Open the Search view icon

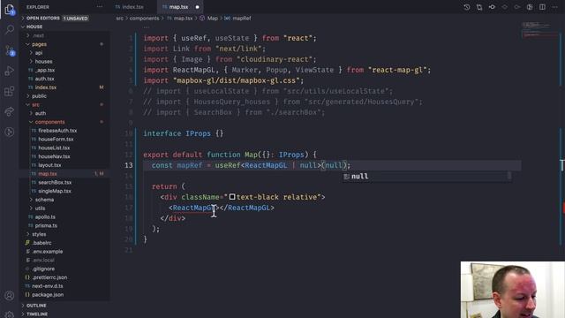pyautogui.click(x=10, y=29)
